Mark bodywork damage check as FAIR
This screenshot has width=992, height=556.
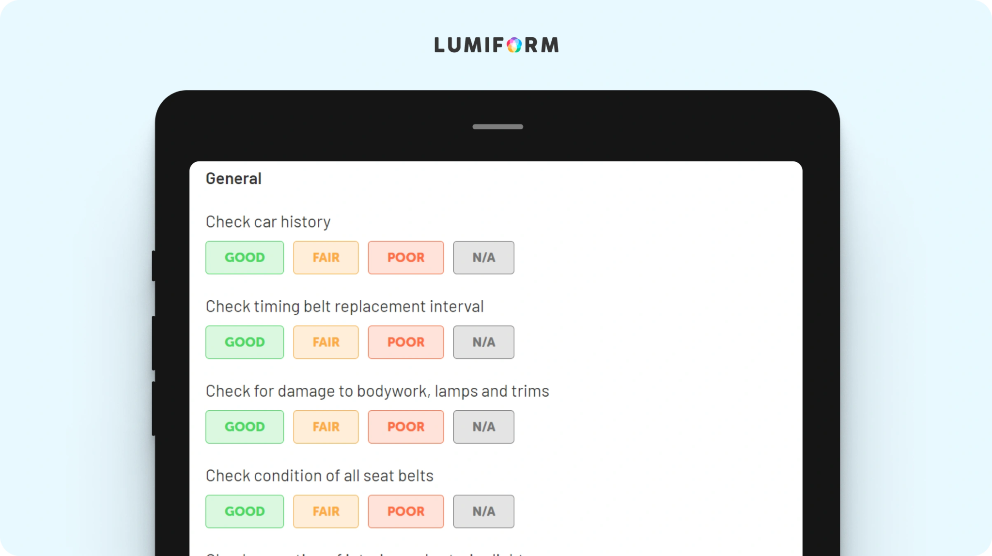pos(326,427)
